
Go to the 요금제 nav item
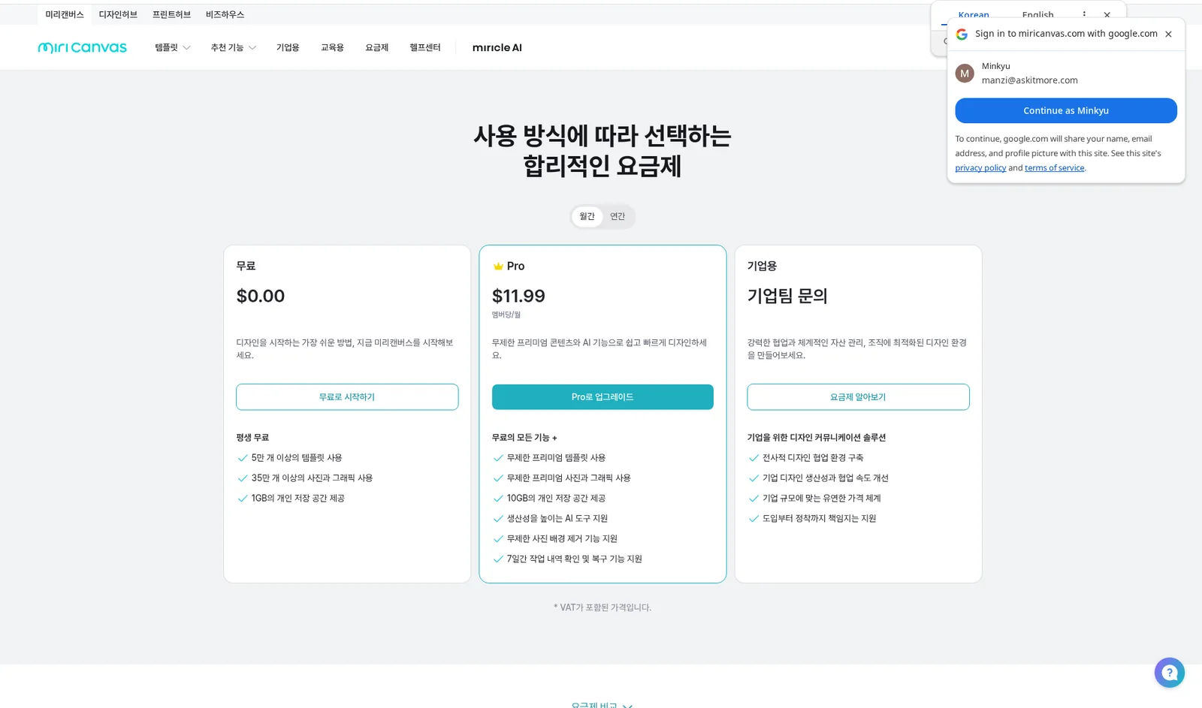pyautogui.click(x=376, y=47)
